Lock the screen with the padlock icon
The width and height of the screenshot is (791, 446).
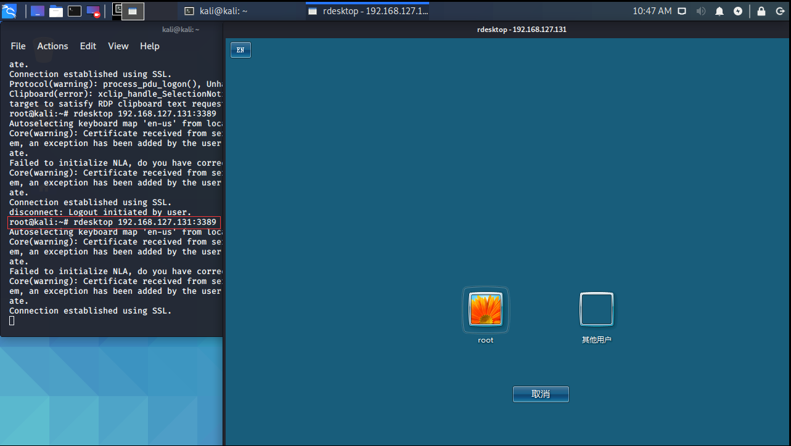click(x=761, y=11)
